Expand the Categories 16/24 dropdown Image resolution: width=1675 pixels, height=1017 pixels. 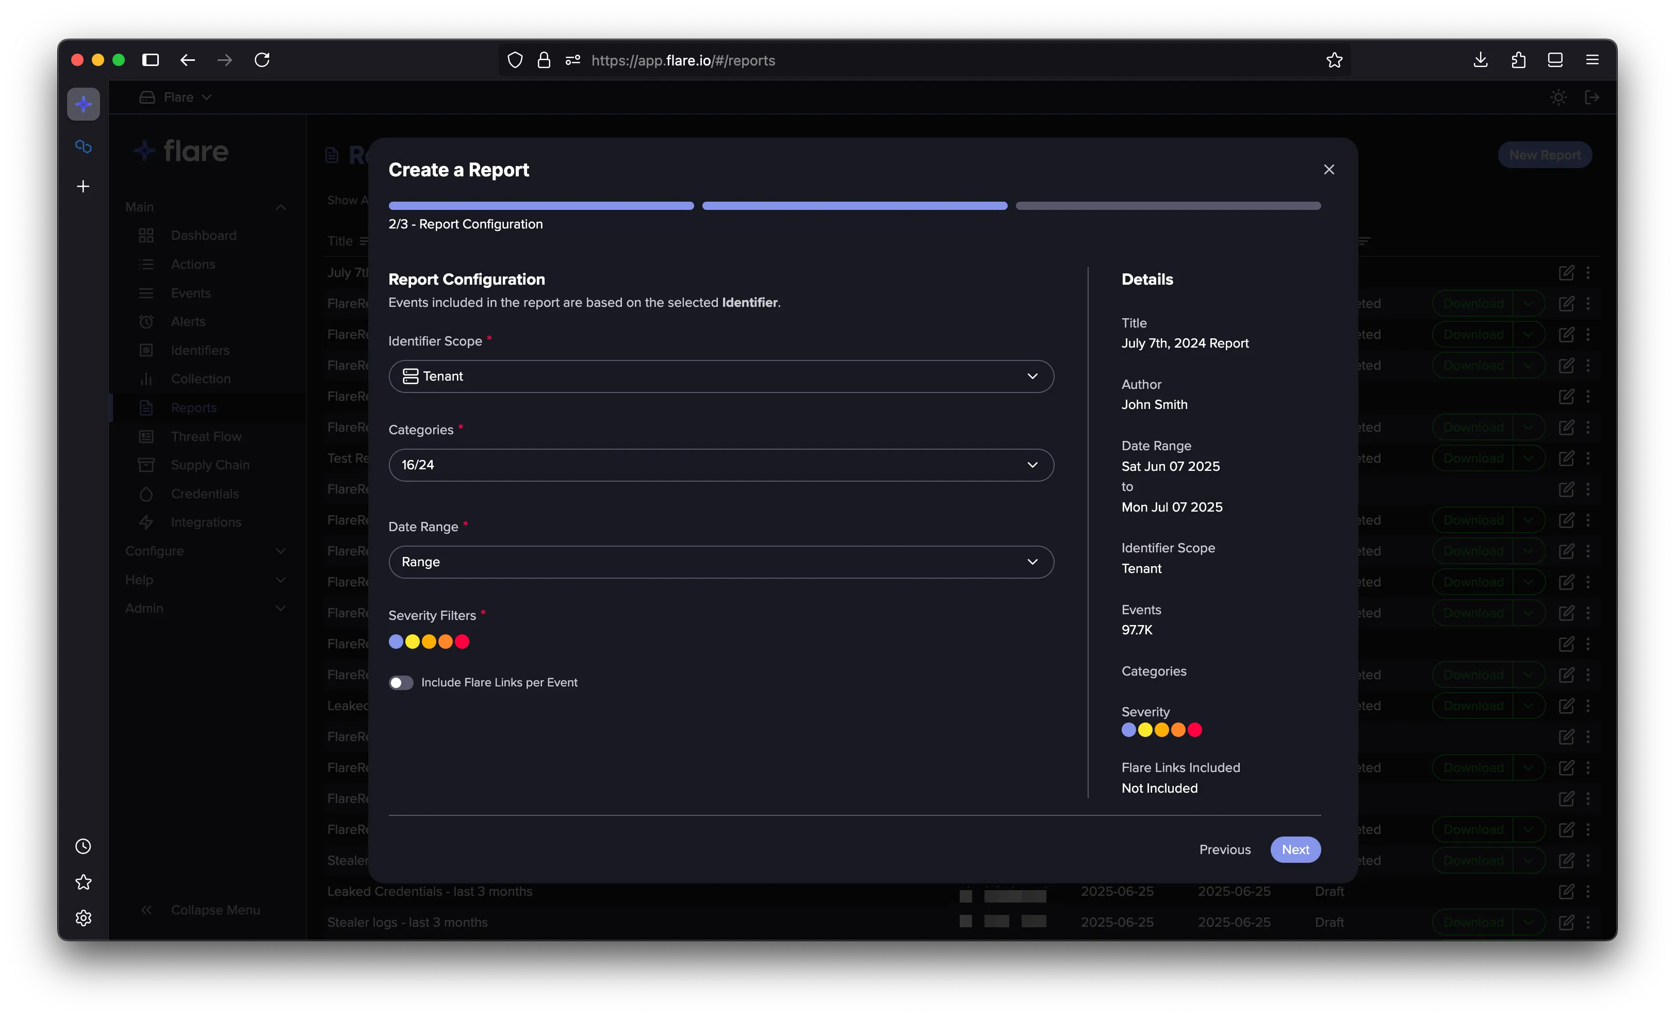pyautogui.click(x=720, y=465)
